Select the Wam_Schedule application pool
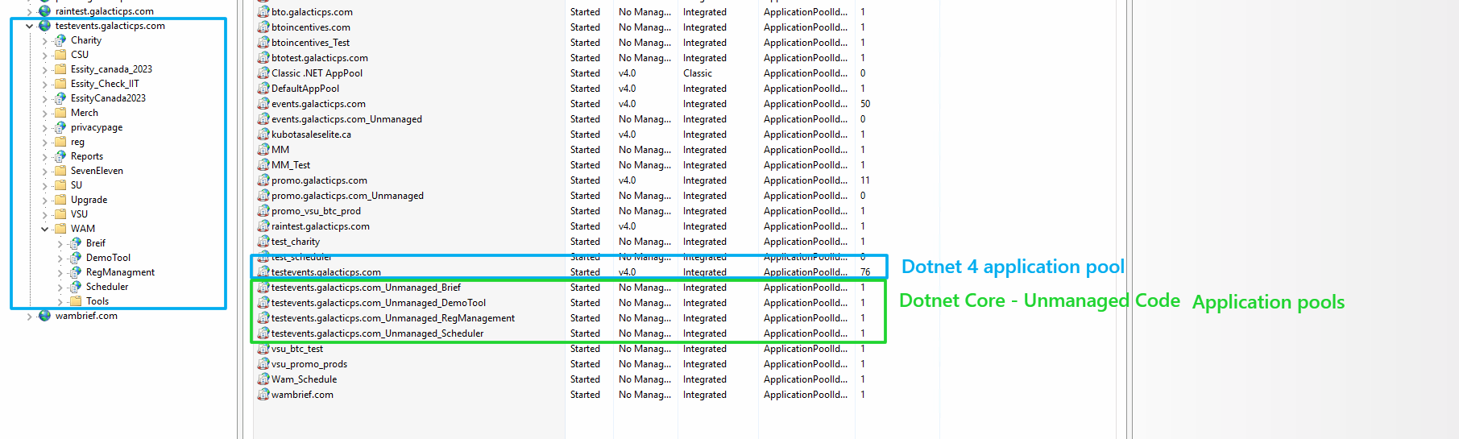1459x439 pixels. click(304, 379)
